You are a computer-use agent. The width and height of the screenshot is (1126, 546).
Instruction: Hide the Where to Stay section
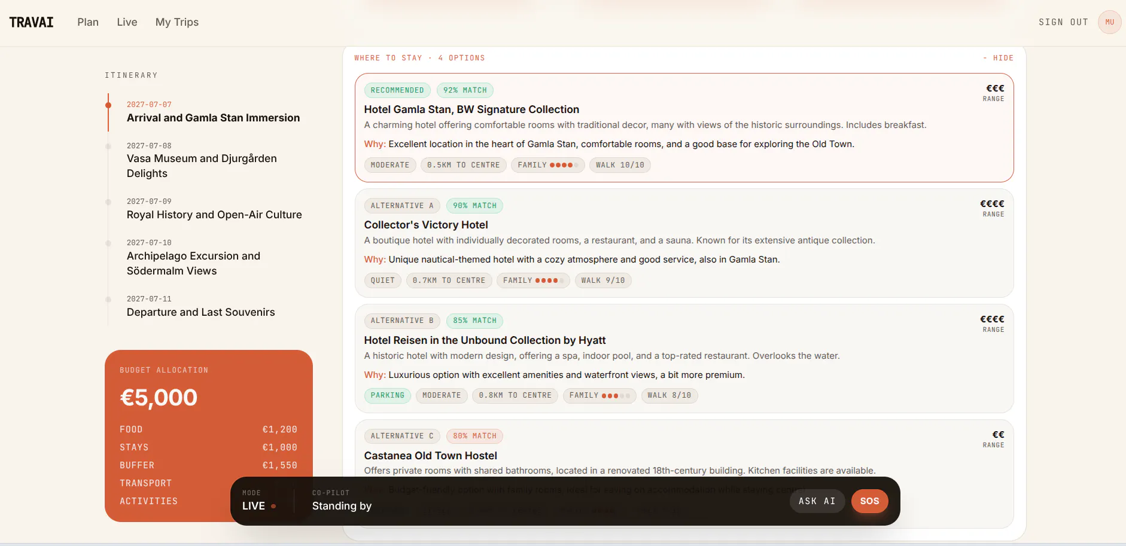(998, 58)
